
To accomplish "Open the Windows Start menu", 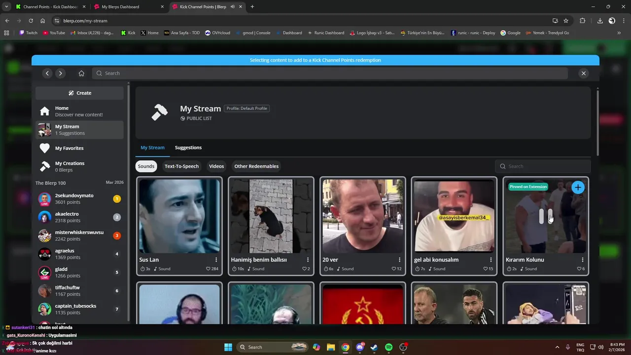I will [x=228, y=347].
